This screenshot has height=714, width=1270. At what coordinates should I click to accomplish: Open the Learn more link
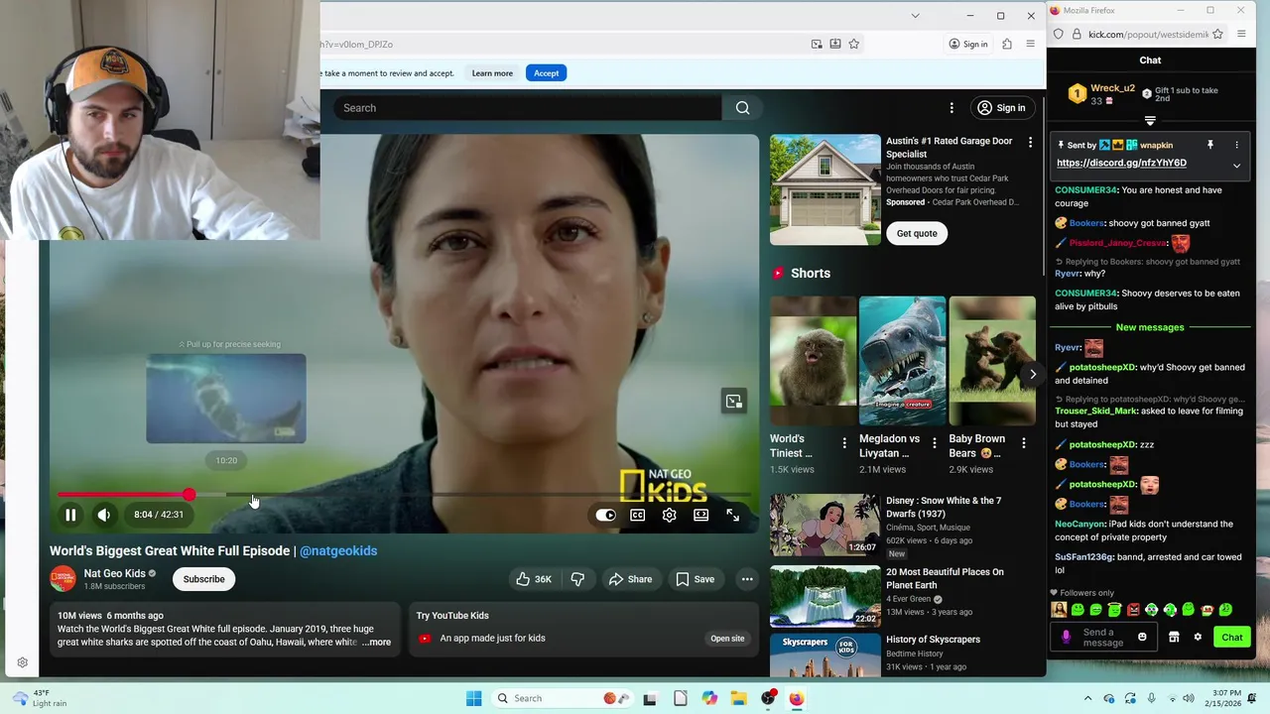point(492,73)
